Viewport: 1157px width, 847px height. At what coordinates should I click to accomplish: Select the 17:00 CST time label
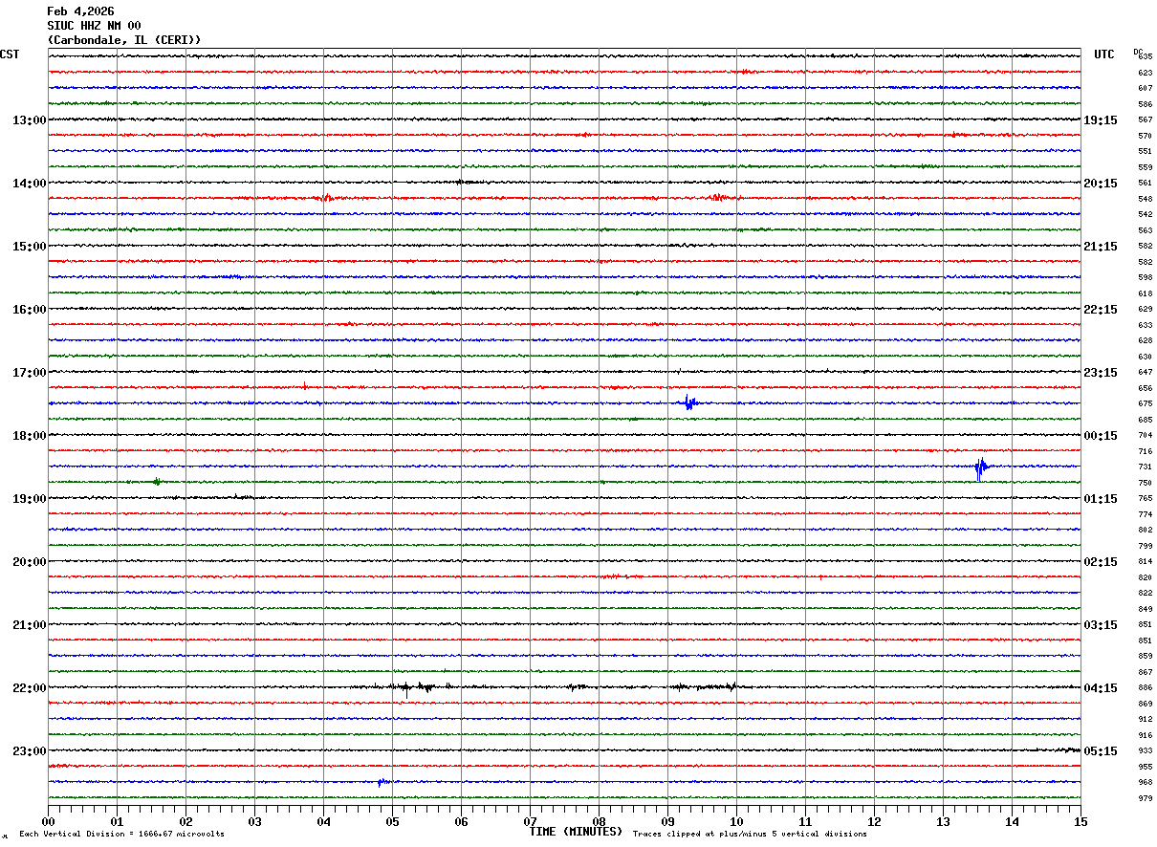click(29, 372)
